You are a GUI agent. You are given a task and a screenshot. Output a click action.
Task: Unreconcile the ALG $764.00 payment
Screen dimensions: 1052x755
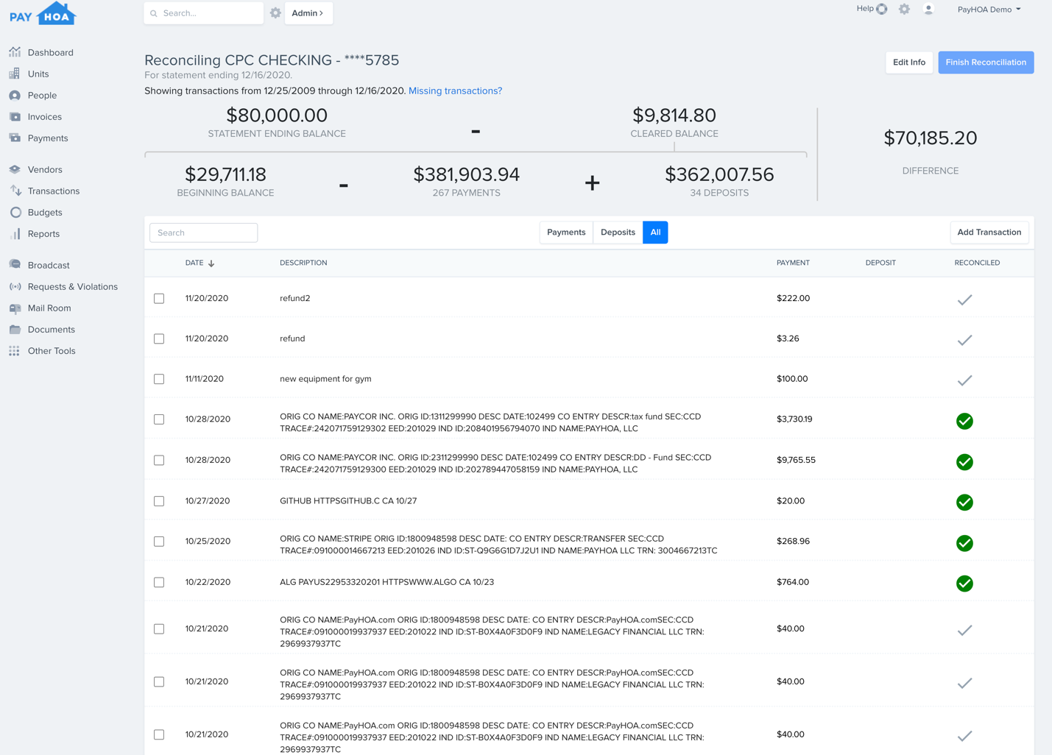coord(964,584)
